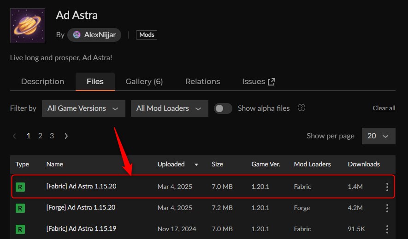408x239 pixels.
Task: Open [Fabric] Ad Astra 1.15.19 file
Action: pos(81,228)
